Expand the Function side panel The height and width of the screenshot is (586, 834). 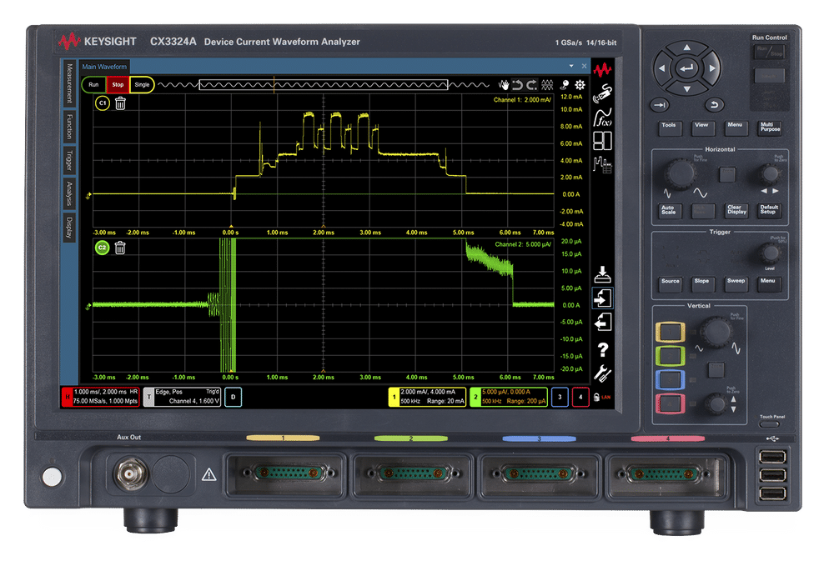(69, 126)
